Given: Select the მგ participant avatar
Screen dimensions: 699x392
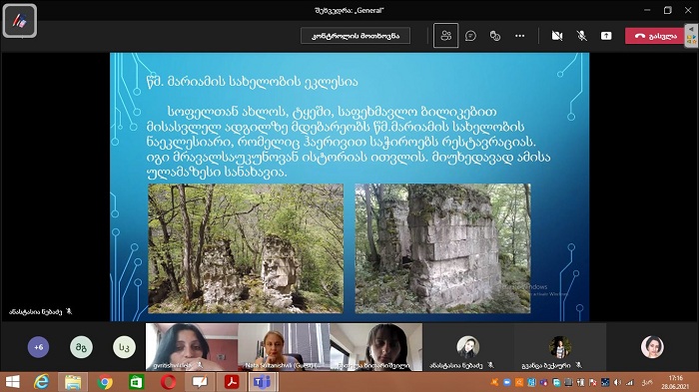Looking at the screenshot, I should pos(81,347).
